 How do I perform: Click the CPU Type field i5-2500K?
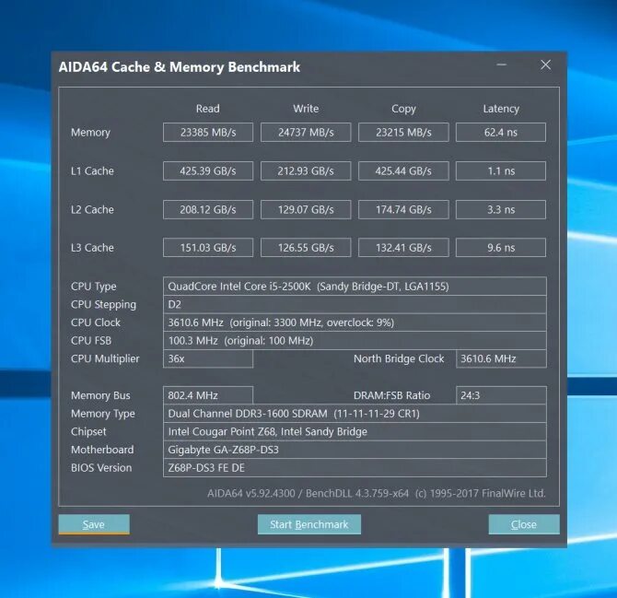pos(355,287)
